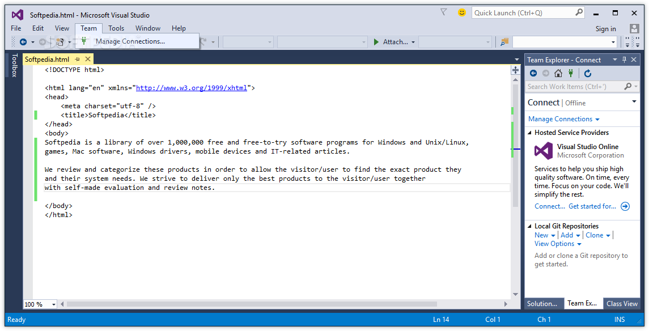Click the green Attach start arrow
Viewport: 649px width, 331px height.
pos(376,42)
